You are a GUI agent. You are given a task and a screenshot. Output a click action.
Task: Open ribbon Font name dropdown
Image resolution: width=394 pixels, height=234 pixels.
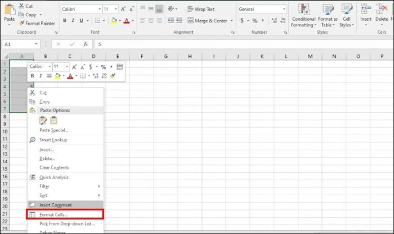100,10
